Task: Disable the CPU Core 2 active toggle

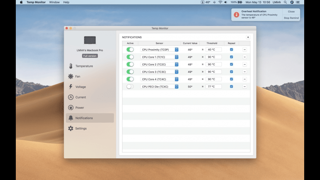Action: coord(130,64)
